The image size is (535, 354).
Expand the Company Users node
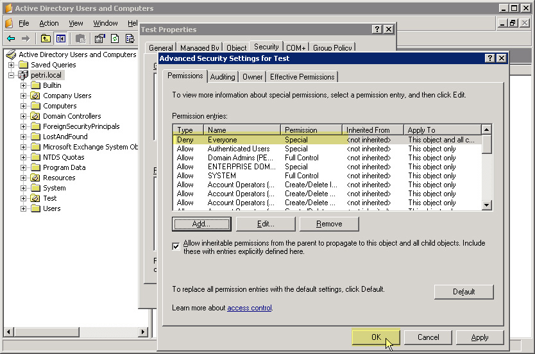click(x=23, y=96)
